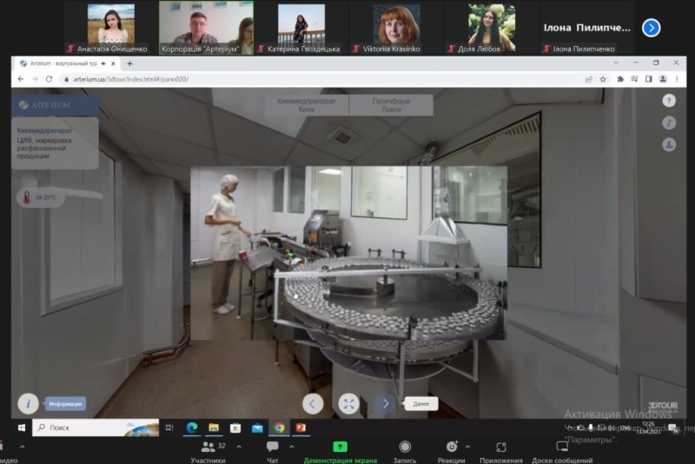
Task: Toggle the tour music icon
Action: 669,123
